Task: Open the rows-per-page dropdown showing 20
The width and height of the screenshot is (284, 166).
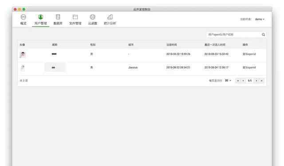Action: (228, 80)
